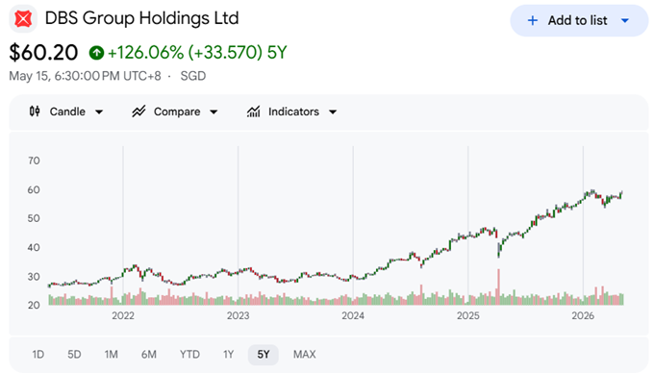654x373 pixels.
Task: Expand the Indicators dropdown arrow
Action: point(333,112)
